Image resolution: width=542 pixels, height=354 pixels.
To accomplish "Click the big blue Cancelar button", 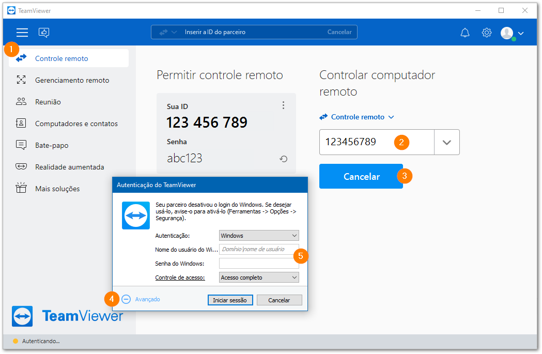I will [361, 176].
